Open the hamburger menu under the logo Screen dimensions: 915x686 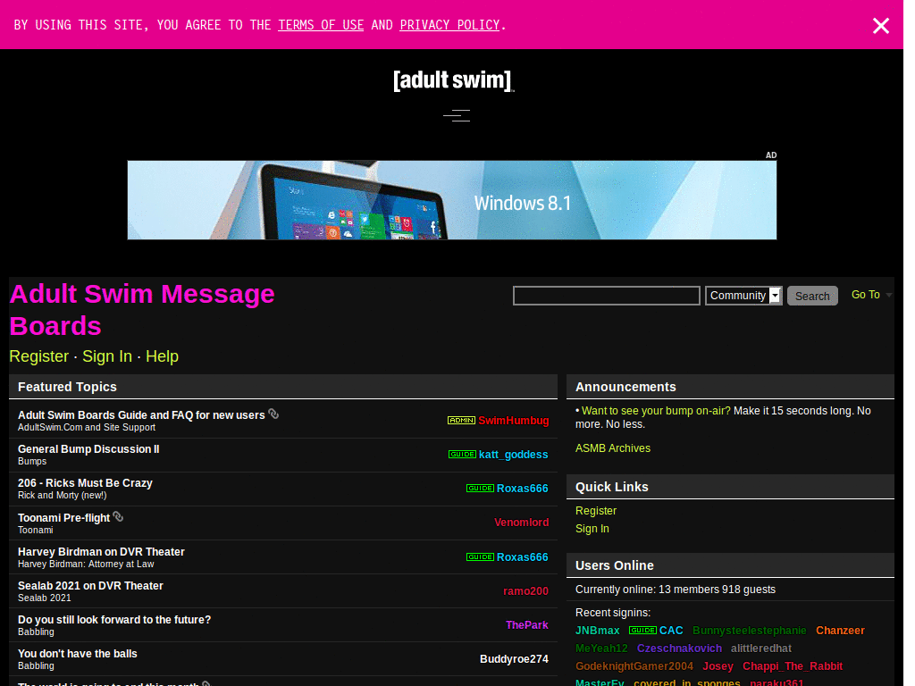(457, 115)
